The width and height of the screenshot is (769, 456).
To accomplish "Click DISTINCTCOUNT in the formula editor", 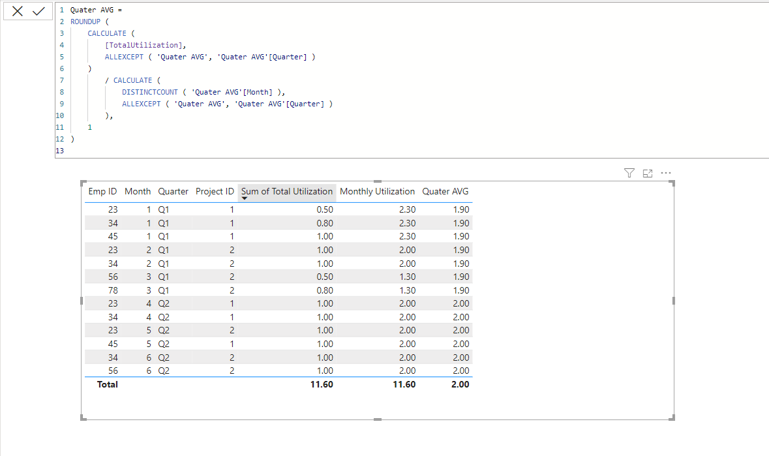I will [x=149, y=92].
